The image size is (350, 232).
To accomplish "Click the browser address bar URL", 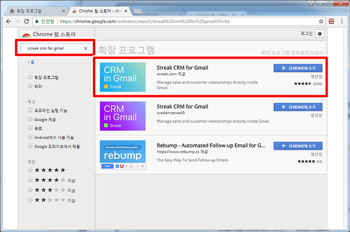I will [145, 21].
